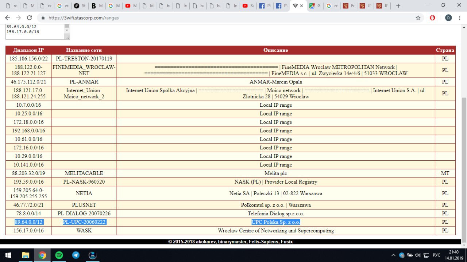Image resolution: width=467 pixels, height=262 pixels.
Task: Select the PL-NASK-960520 network name
Action: 84,182
